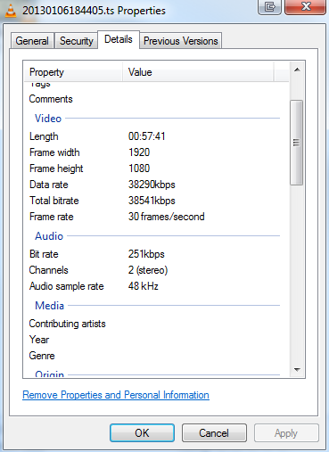Image resolution: width=329 pixels, height=452 pixels.
Task: Click the Value column header
Action: coord(198,72)
